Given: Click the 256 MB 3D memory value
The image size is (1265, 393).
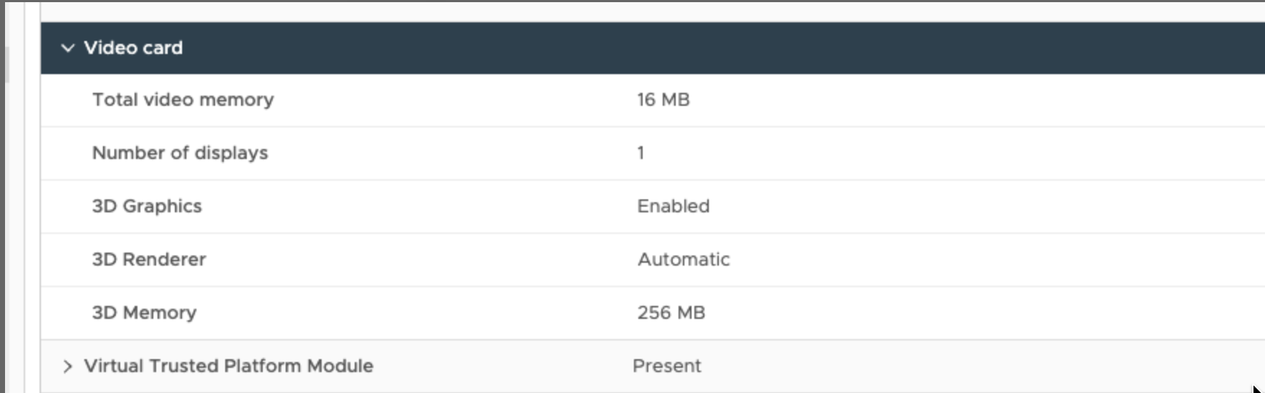Looking at the screenshot, I should pyautogui.click(x=671, y=313).
